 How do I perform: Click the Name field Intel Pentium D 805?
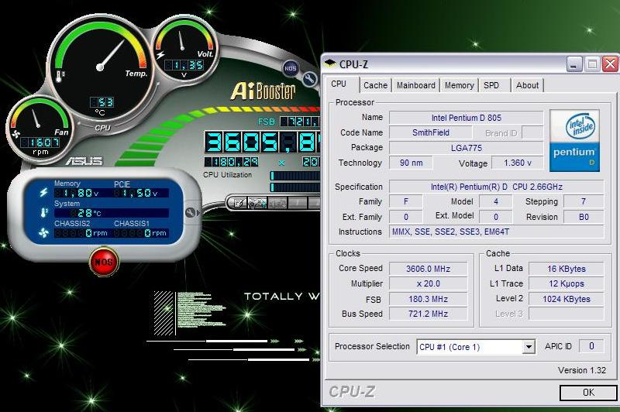[467, 118]
